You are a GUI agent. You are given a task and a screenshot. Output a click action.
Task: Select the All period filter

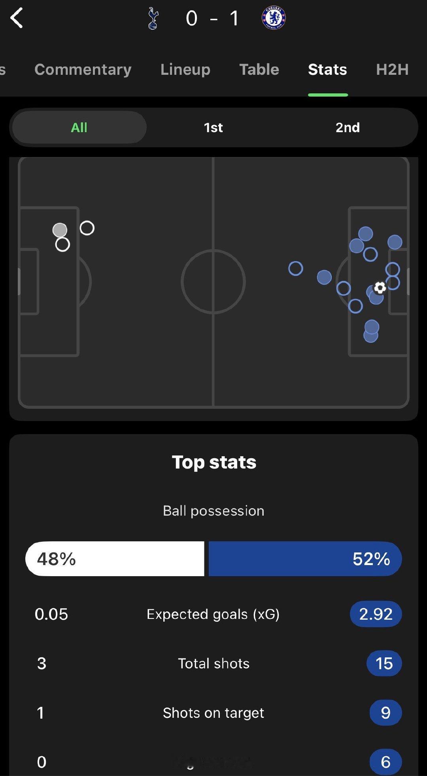pyautogui.click(x=79, y=127)
